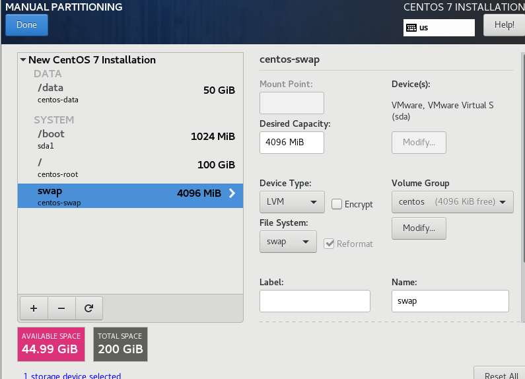Reload storage configuration with the refresh icon
525x379 pixels.
(88, 308)
